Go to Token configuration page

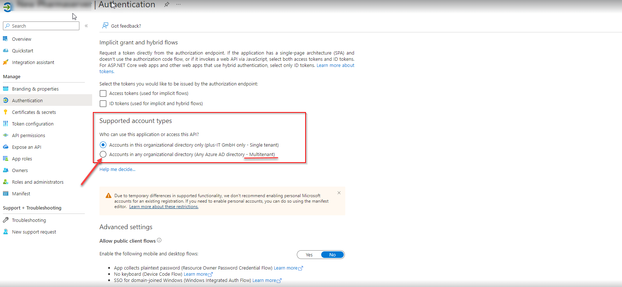click(x=32, y=124)
